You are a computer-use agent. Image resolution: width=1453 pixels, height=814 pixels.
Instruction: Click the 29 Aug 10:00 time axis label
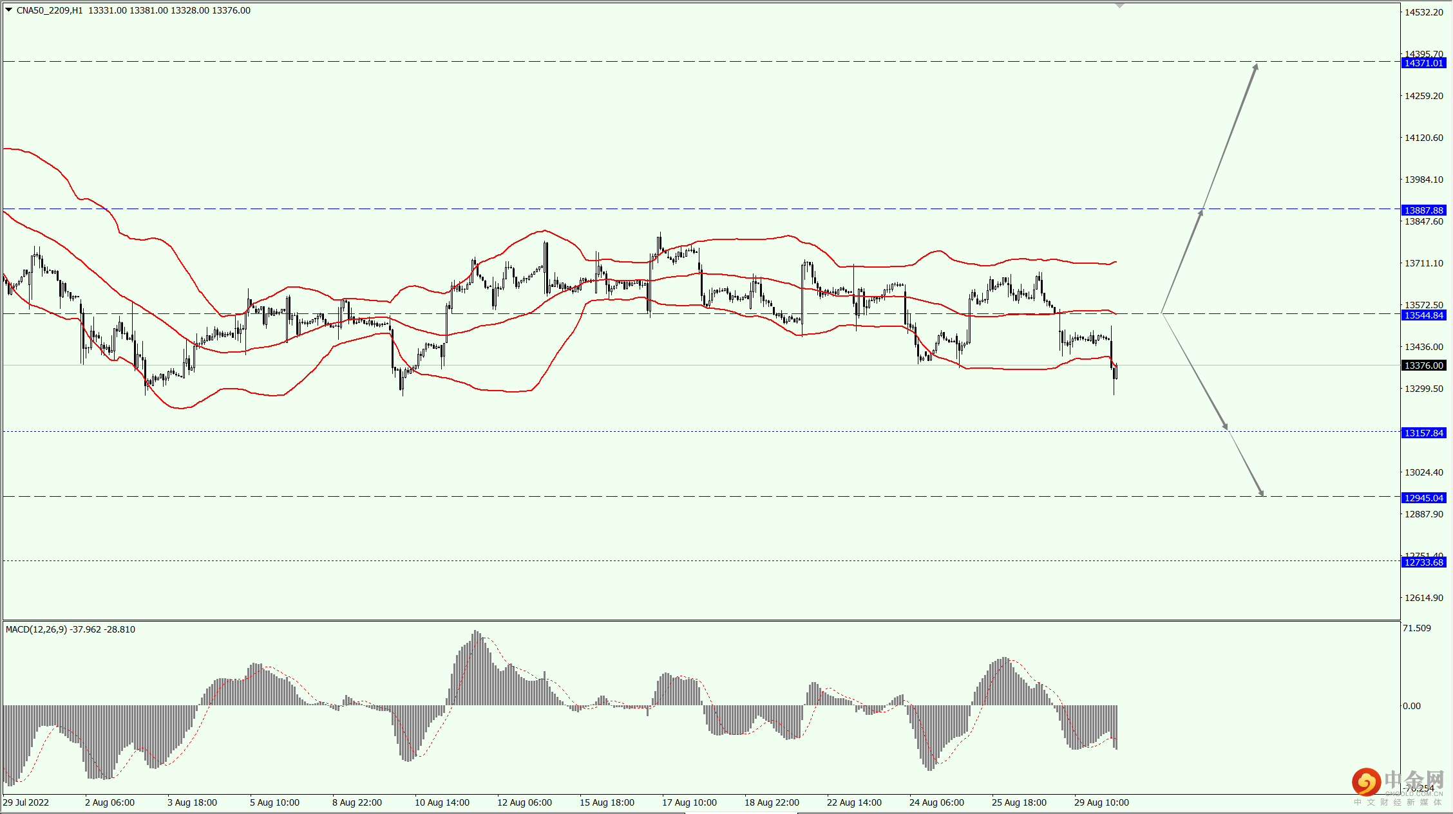pos(1101,802)
